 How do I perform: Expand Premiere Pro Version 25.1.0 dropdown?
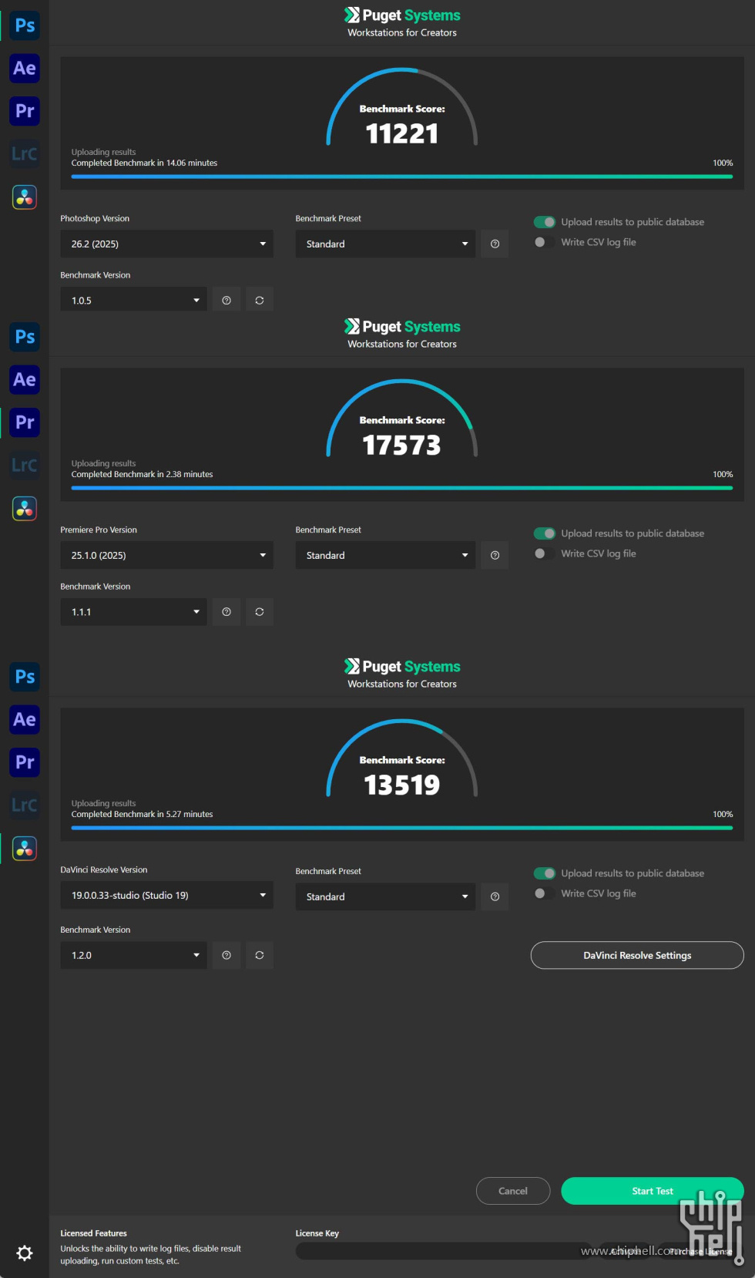pos(167,555)
